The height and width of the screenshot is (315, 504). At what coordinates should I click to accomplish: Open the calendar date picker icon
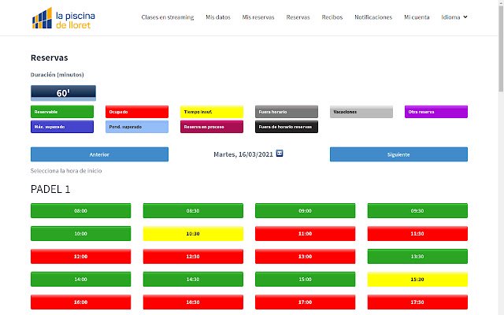280,154
